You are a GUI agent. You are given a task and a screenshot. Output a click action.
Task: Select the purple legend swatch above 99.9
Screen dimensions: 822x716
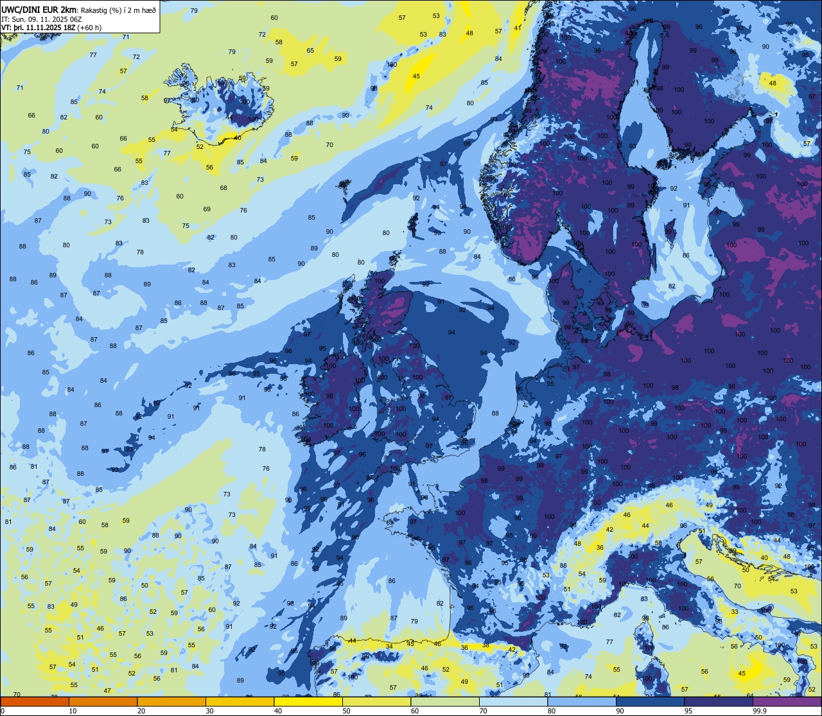787,701
